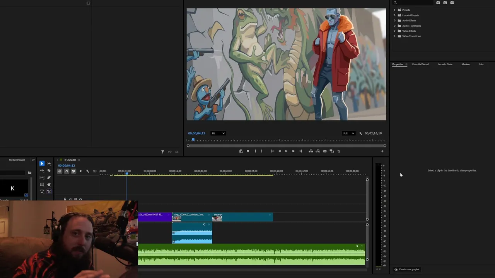Click the icon left of the program monitor marker button
Image resolution: width=495 pixels, height=278 pixels.
pyautogui.click(x=241, y=151)
